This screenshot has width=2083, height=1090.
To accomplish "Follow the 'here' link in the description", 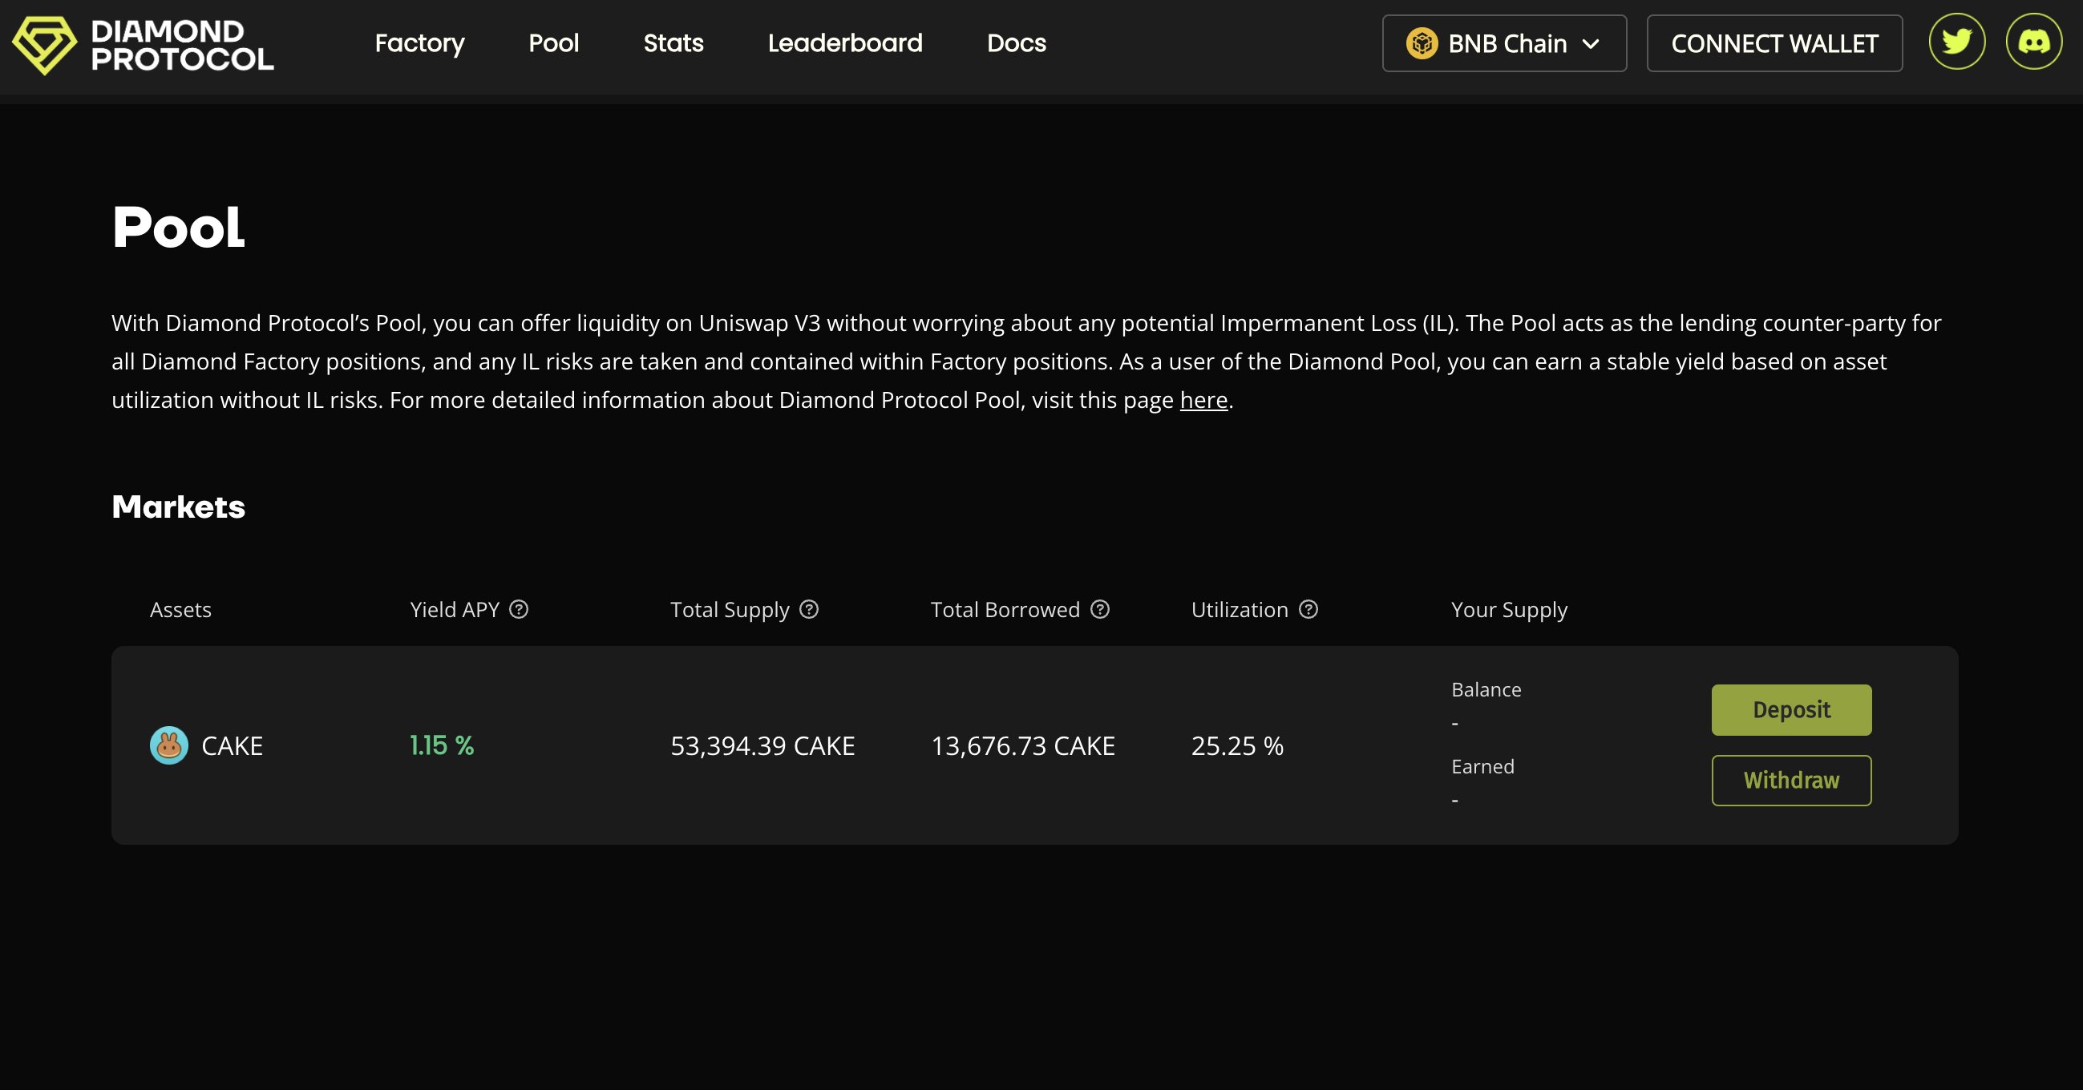I will (x=1203, y=399).
